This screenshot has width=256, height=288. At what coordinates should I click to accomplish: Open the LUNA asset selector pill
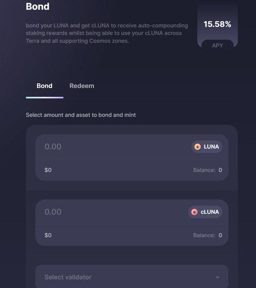(x=207, y=147)
